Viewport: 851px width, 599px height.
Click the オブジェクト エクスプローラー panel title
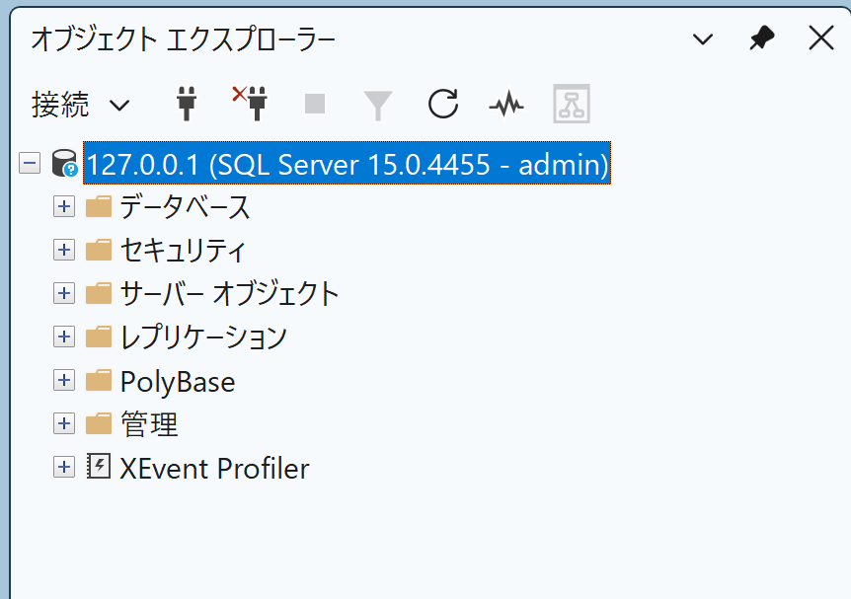(183, 39)
